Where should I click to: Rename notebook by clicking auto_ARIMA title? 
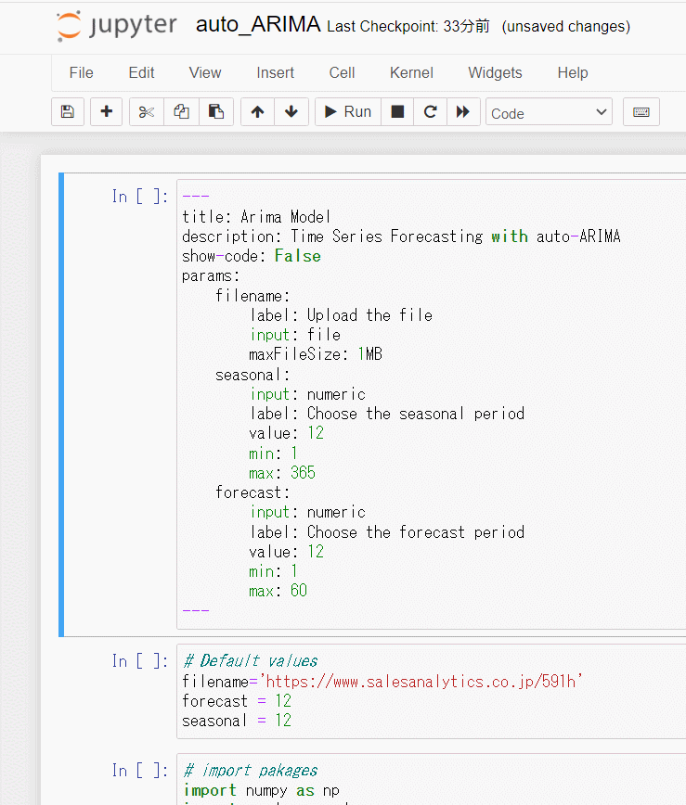click(258, 25)
